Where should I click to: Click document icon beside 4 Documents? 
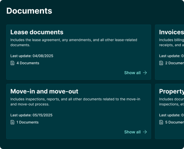pos(12,63)
